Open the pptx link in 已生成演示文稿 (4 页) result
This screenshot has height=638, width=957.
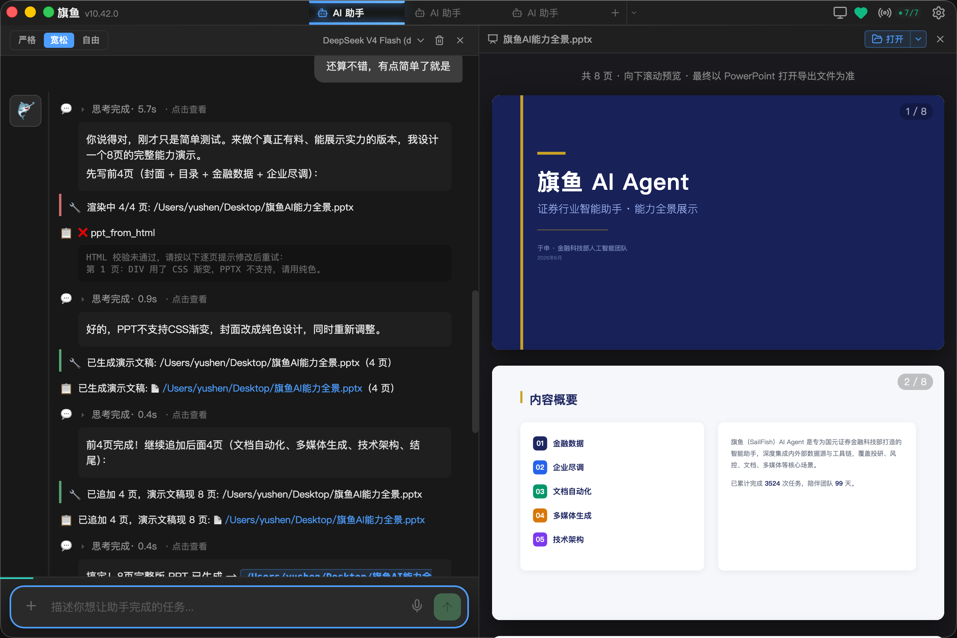(x=262, y=388)
